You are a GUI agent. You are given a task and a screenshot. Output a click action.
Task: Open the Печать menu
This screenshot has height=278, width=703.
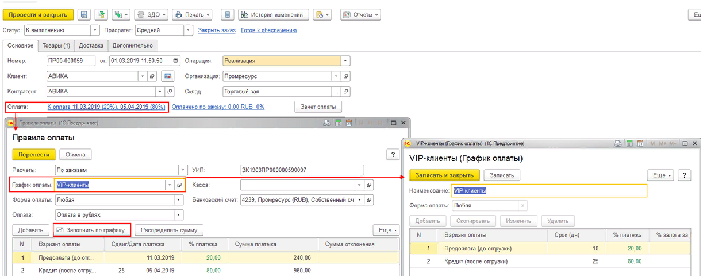192,14
